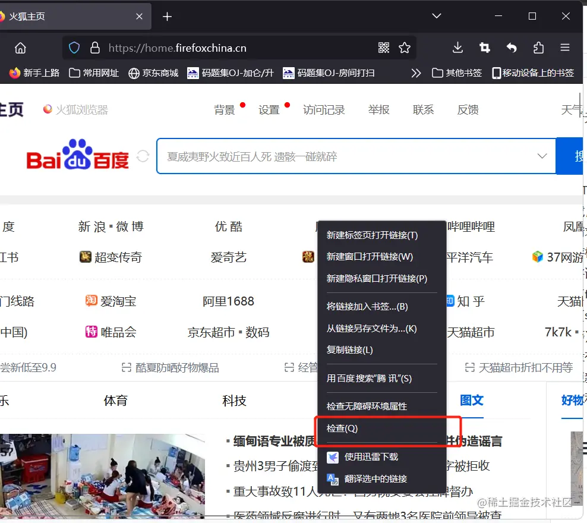Switch to 体育 news tab
The height and width of the screenshot is (523, 587).
pyautogui.click(x=116, y=401)
